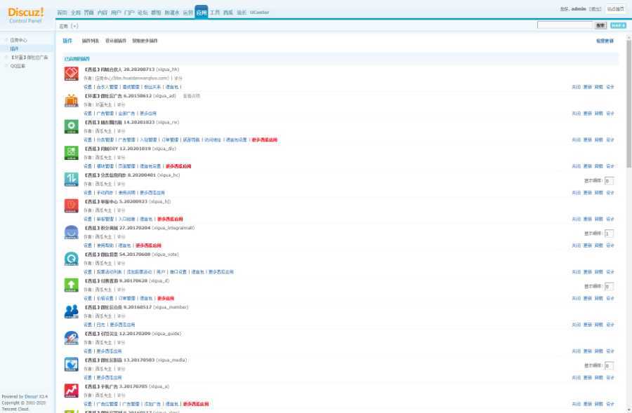
Task: Click the display order field for xigua_hc
Action: click(609, 180)
